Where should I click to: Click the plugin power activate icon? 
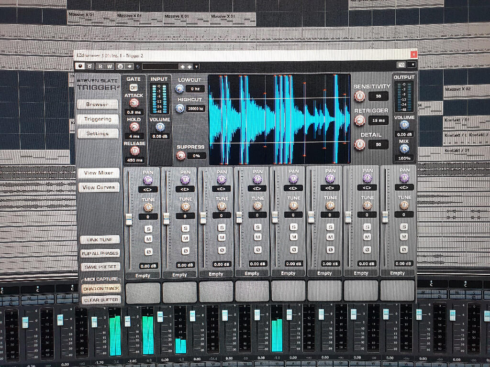point(80,66)
